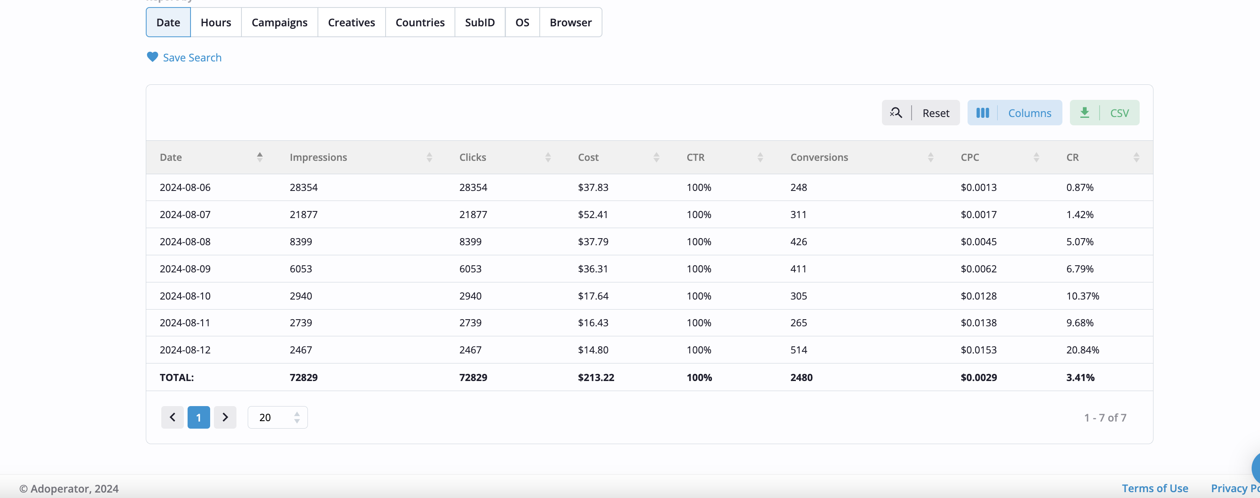Sort by Impressions using sort arrows
Image resolution: width=1260 pixels, height=498 pixels.
point(429,157)
